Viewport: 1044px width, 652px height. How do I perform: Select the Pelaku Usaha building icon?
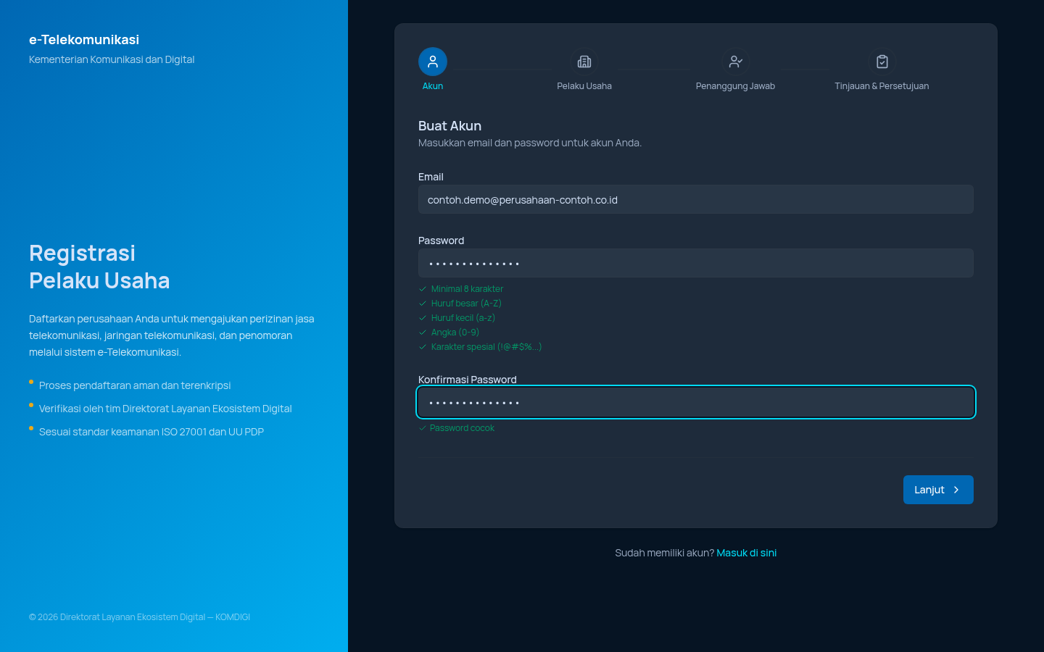tap(584, 62)
